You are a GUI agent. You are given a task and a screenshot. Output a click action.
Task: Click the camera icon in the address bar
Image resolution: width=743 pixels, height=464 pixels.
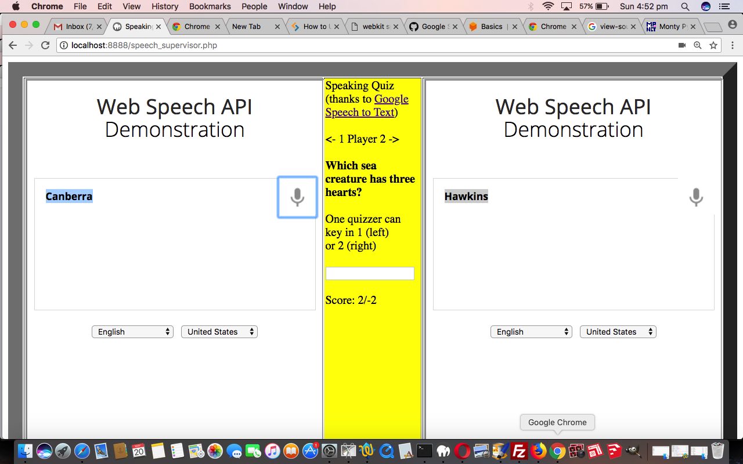coord(682,45)
